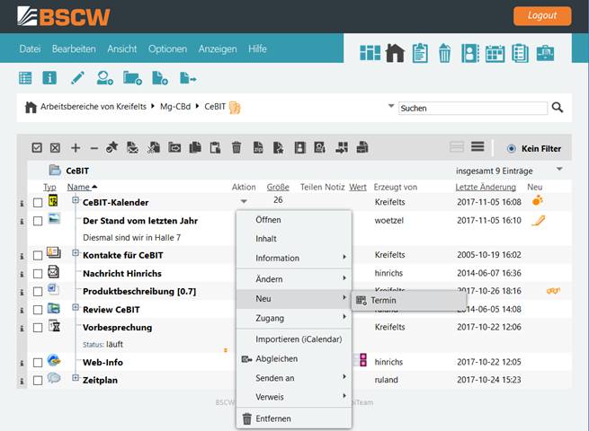The image size is (589, 431).
Task: Check the box beside Nachricht Hinrichs
Action: point(37,274)
